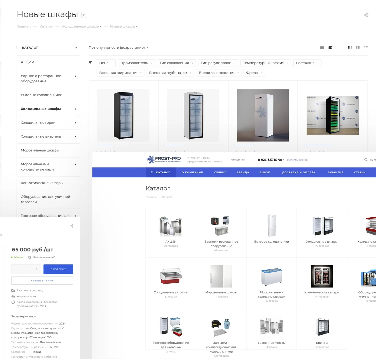Screen dimensions: 376x359
Task: Open ГАРАНТИЯ in navigation bar
Action: [335, 172]
